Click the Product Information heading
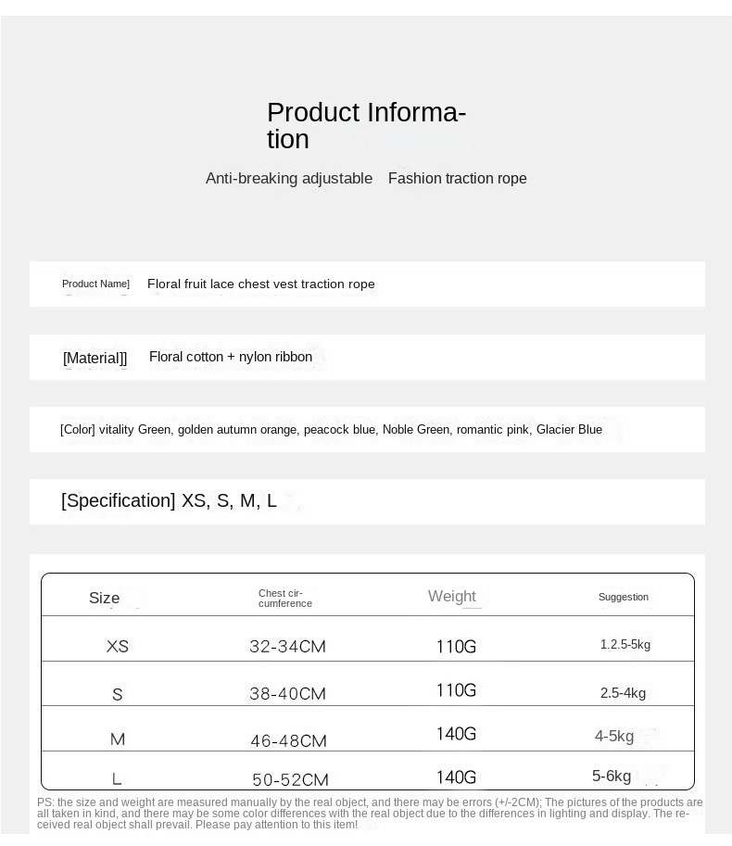Screen dimensions: 732x846 (366, 126)
